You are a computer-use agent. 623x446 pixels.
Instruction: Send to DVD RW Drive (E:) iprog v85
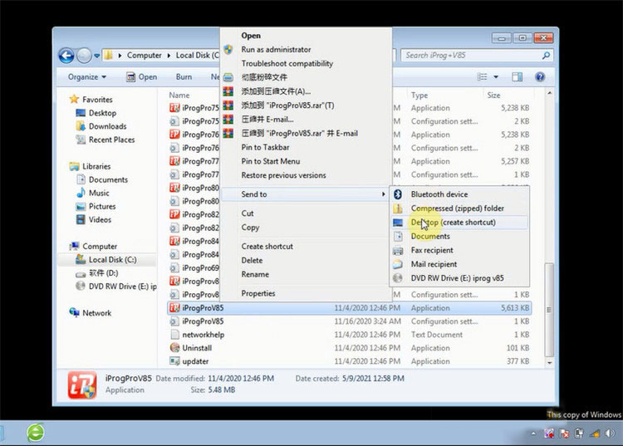[x=459, y=278]
